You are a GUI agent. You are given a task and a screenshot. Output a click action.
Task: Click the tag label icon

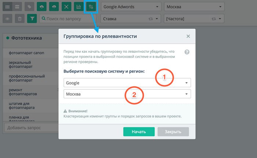click(29, 7)
